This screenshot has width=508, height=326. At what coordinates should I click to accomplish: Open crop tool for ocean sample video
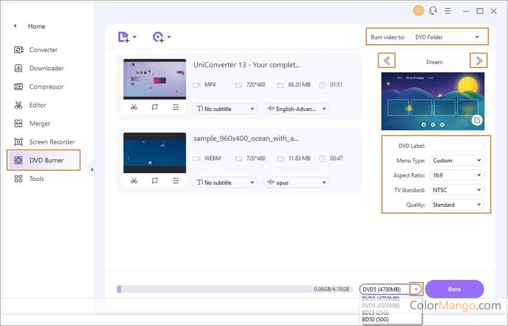coord(155,181)
